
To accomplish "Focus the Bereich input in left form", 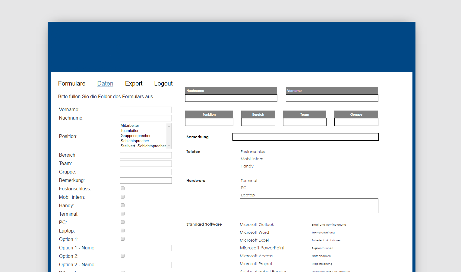I will click(x=146, y=155).
